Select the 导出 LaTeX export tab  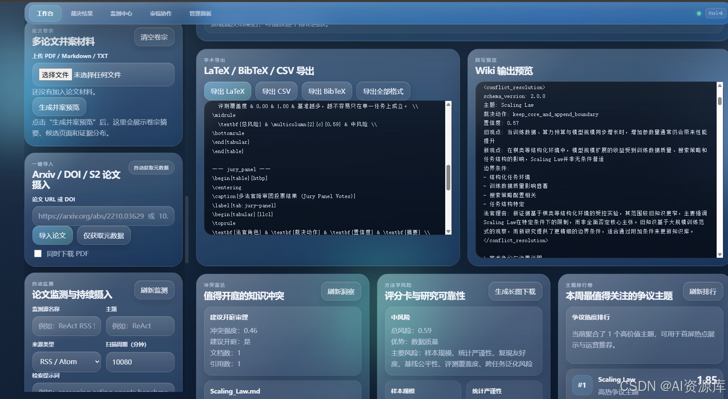pos(227,91)
